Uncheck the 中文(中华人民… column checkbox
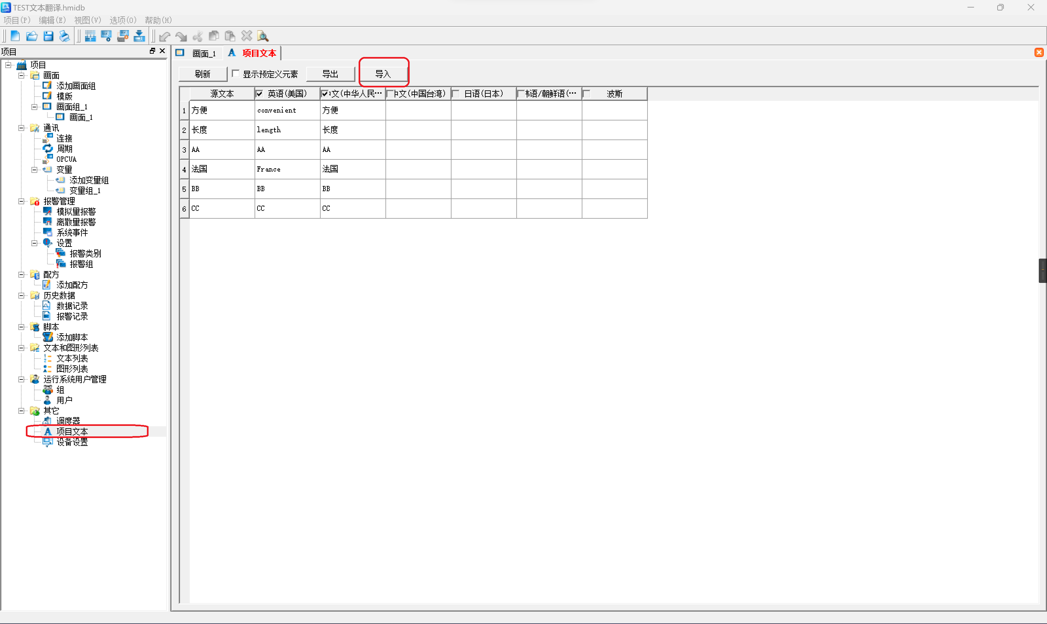 (x=325, y=93)
